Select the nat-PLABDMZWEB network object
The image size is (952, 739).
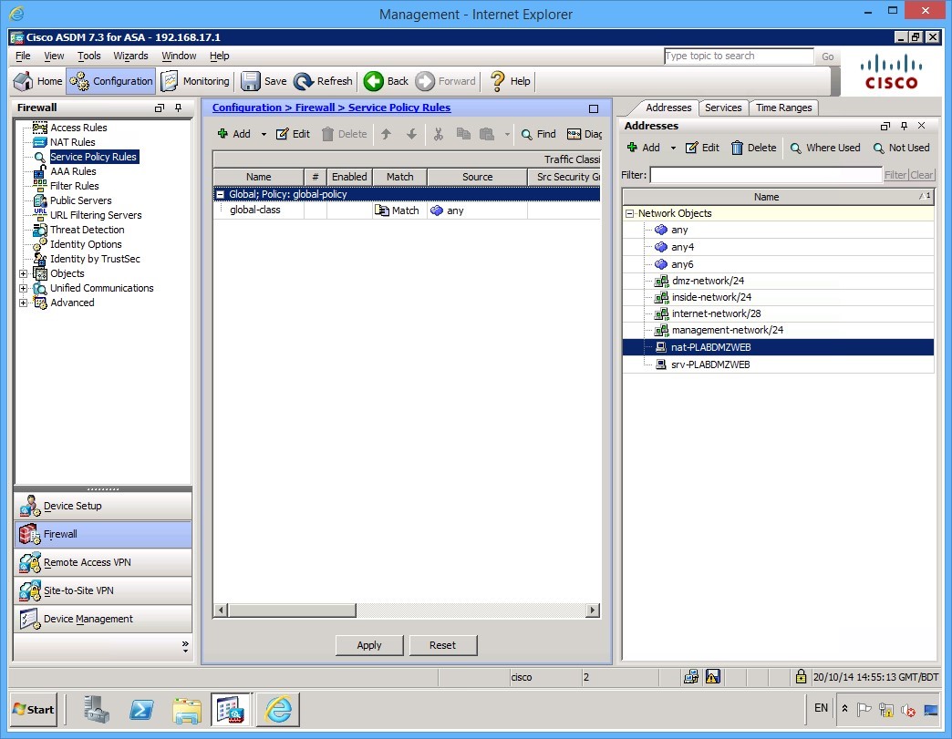coord(709,347)
